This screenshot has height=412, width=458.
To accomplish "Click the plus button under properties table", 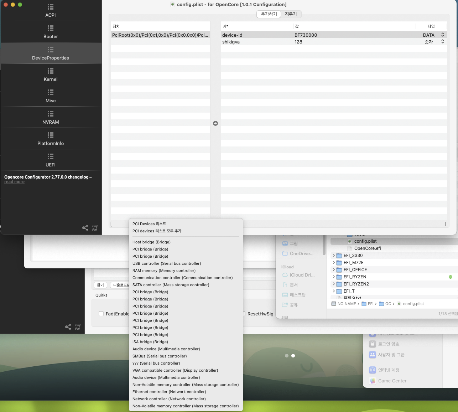I will point(445,224).
